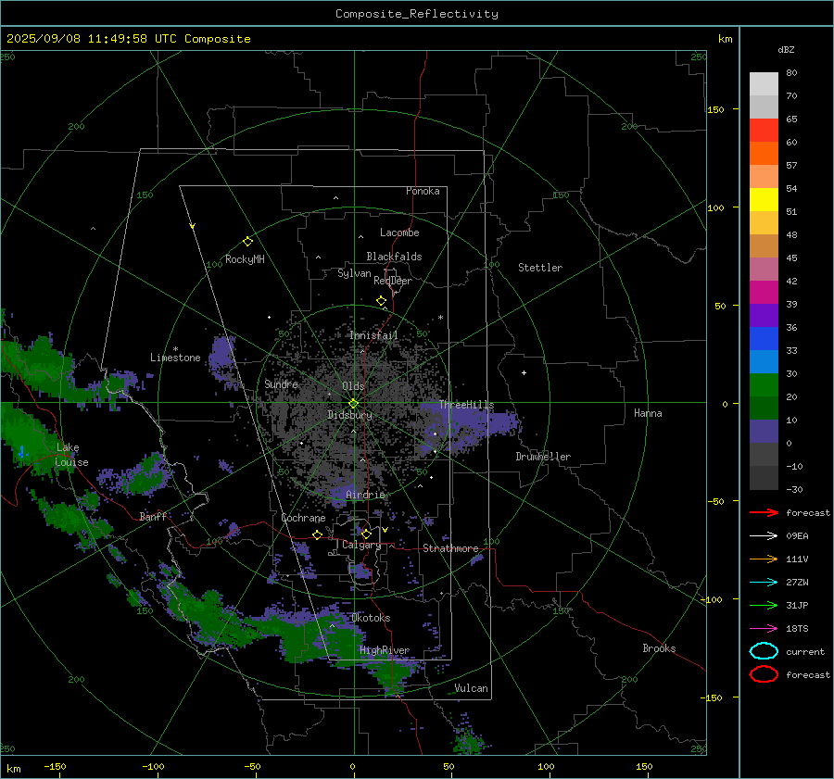
Task: Pick the light gray 80 dBZ color swatch
Action: [764, 84]
